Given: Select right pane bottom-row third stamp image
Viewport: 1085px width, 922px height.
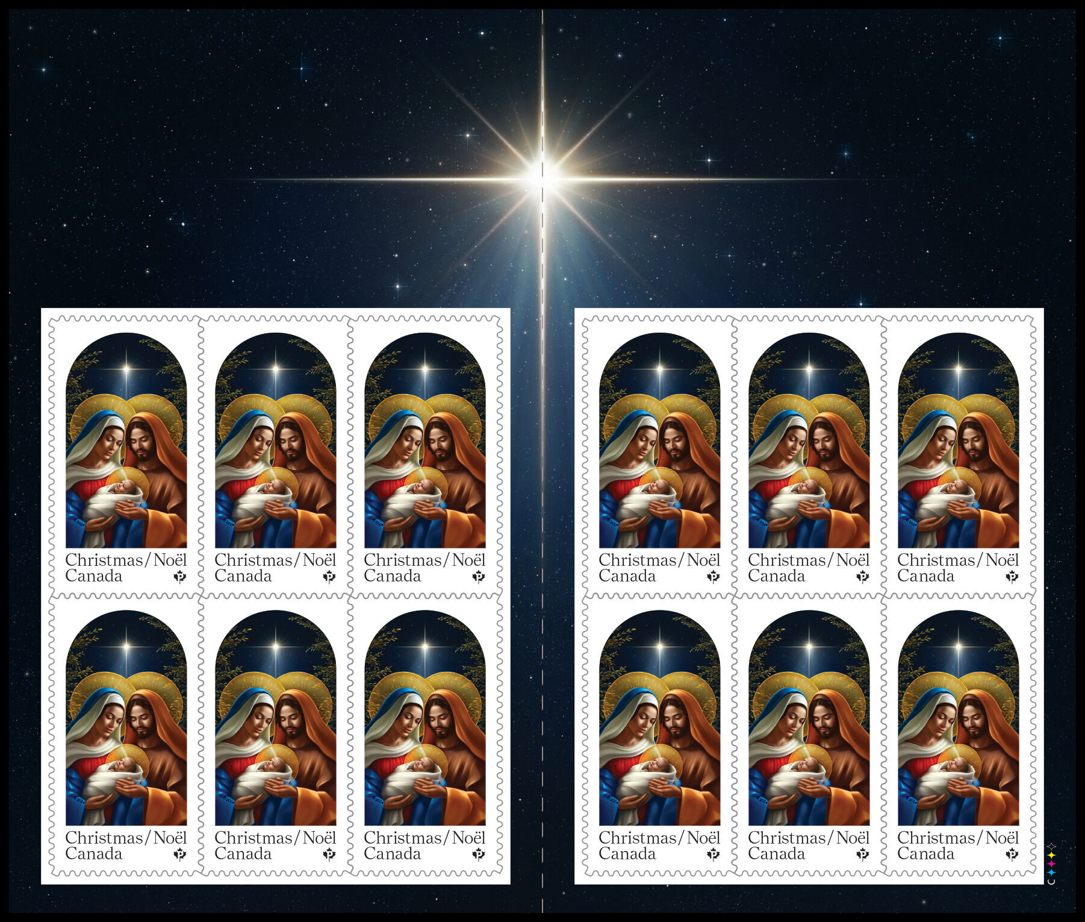Looking at the screenshot, I should pyautogui.click(x=958, y=718).
